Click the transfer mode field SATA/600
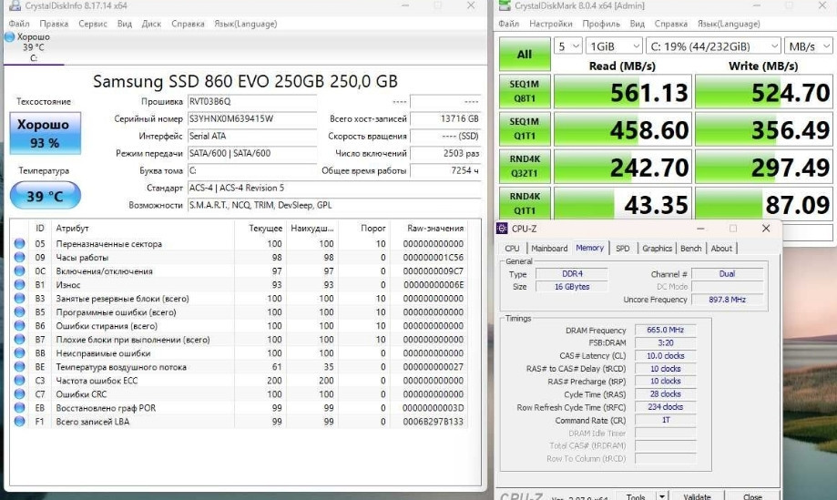The width and height of the screenshot is (837, 500). pos(252,153)
